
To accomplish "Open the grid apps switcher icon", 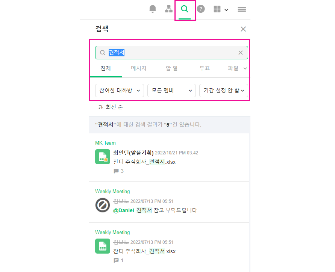I will (221, 9).
